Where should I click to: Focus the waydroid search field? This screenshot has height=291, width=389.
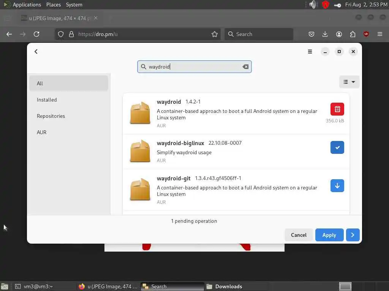[194, 67]
